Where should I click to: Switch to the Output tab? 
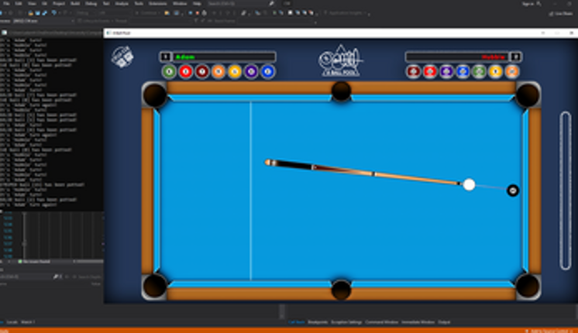click(444, 322)
